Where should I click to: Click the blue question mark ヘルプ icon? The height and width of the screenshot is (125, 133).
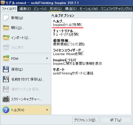6,110
